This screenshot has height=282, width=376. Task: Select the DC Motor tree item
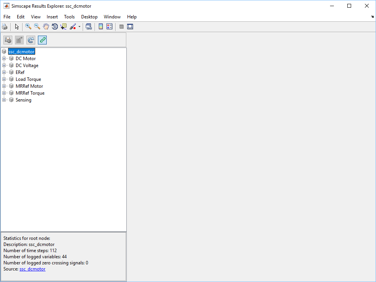26,59
